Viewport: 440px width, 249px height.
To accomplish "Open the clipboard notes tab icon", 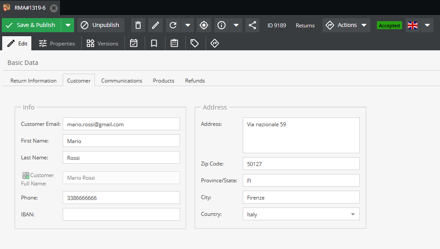I will point(174,43).
